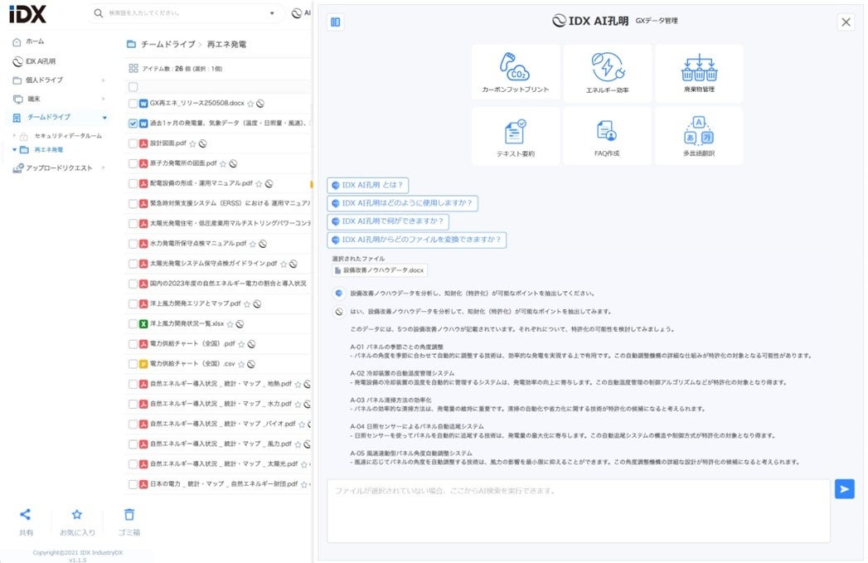This screenshot has height=563, width=868.
Task: Click the ゴミ箱 trash icon
Action: click(x=129, y=514)
